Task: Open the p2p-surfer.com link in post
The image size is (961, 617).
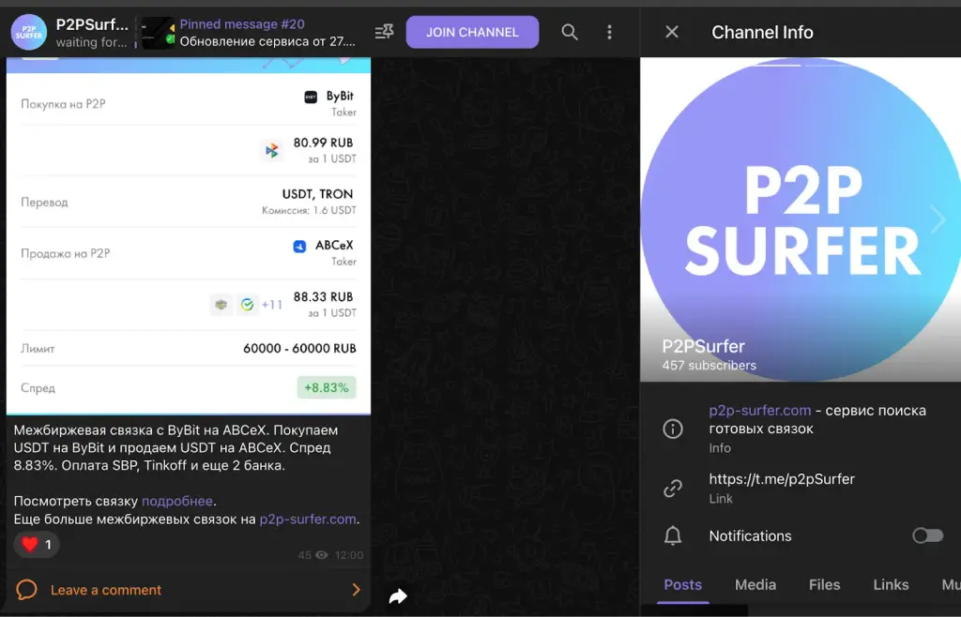Action: tap(308, 519)
